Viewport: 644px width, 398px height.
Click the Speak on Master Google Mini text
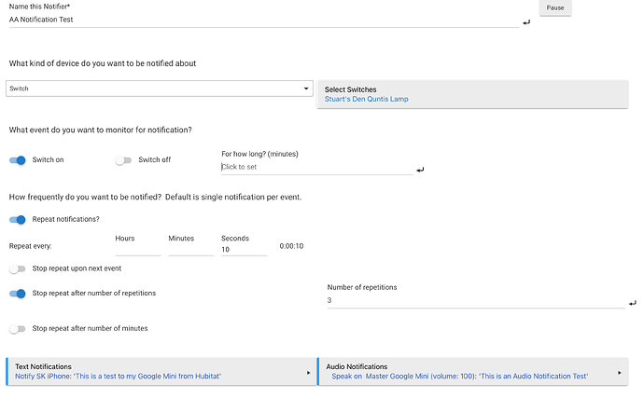click(459, 377)
